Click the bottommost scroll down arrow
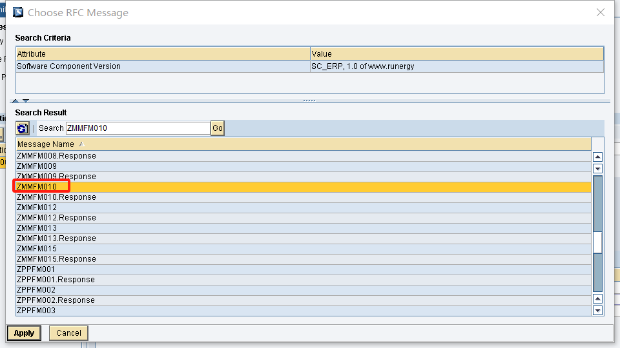This screenshot has height=348, width=620. click(597, 311)
